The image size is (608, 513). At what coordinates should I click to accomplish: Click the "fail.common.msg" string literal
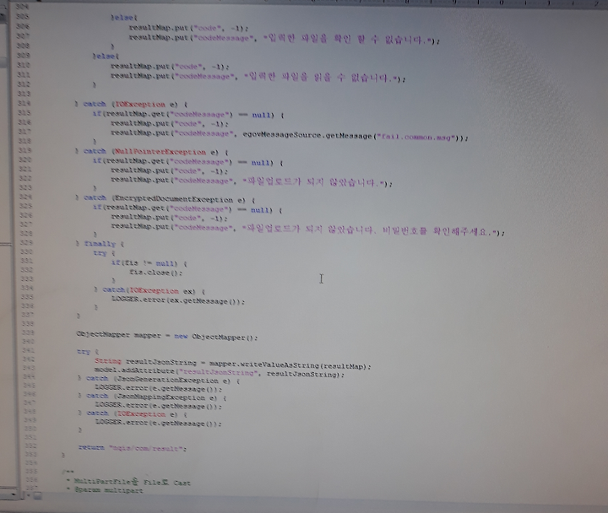[416, 138]
